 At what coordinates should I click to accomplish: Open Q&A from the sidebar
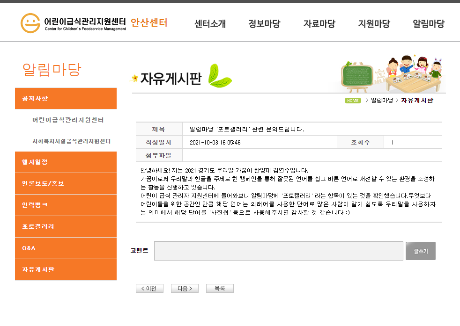66,248
